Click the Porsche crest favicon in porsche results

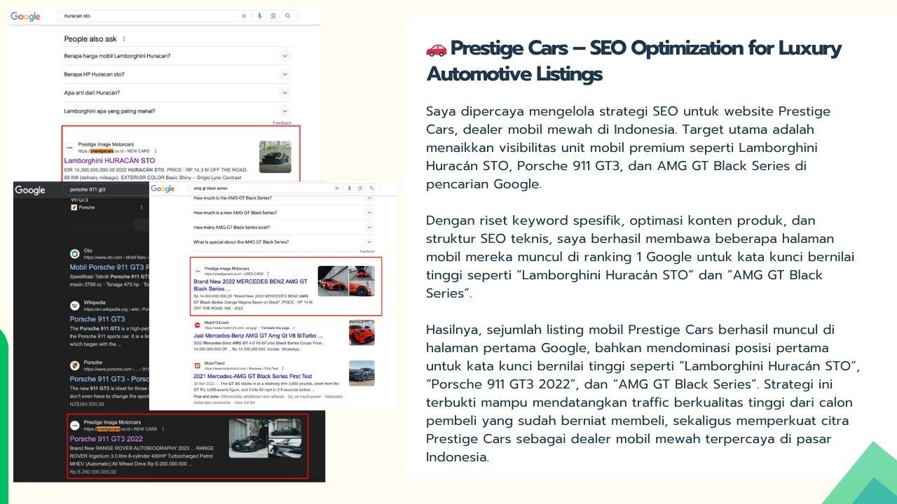[x=75, y=365]
